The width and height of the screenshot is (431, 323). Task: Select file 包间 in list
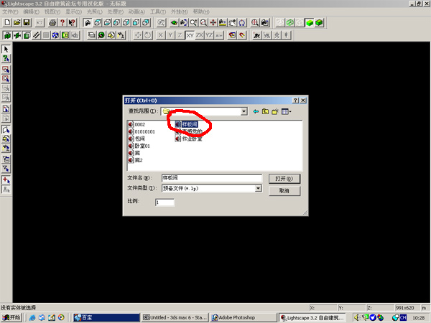pos(136,139)
